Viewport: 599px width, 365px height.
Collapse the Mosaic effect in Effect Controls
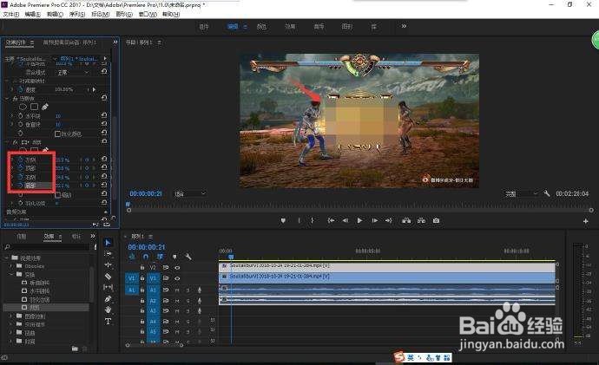coord(8,98)
